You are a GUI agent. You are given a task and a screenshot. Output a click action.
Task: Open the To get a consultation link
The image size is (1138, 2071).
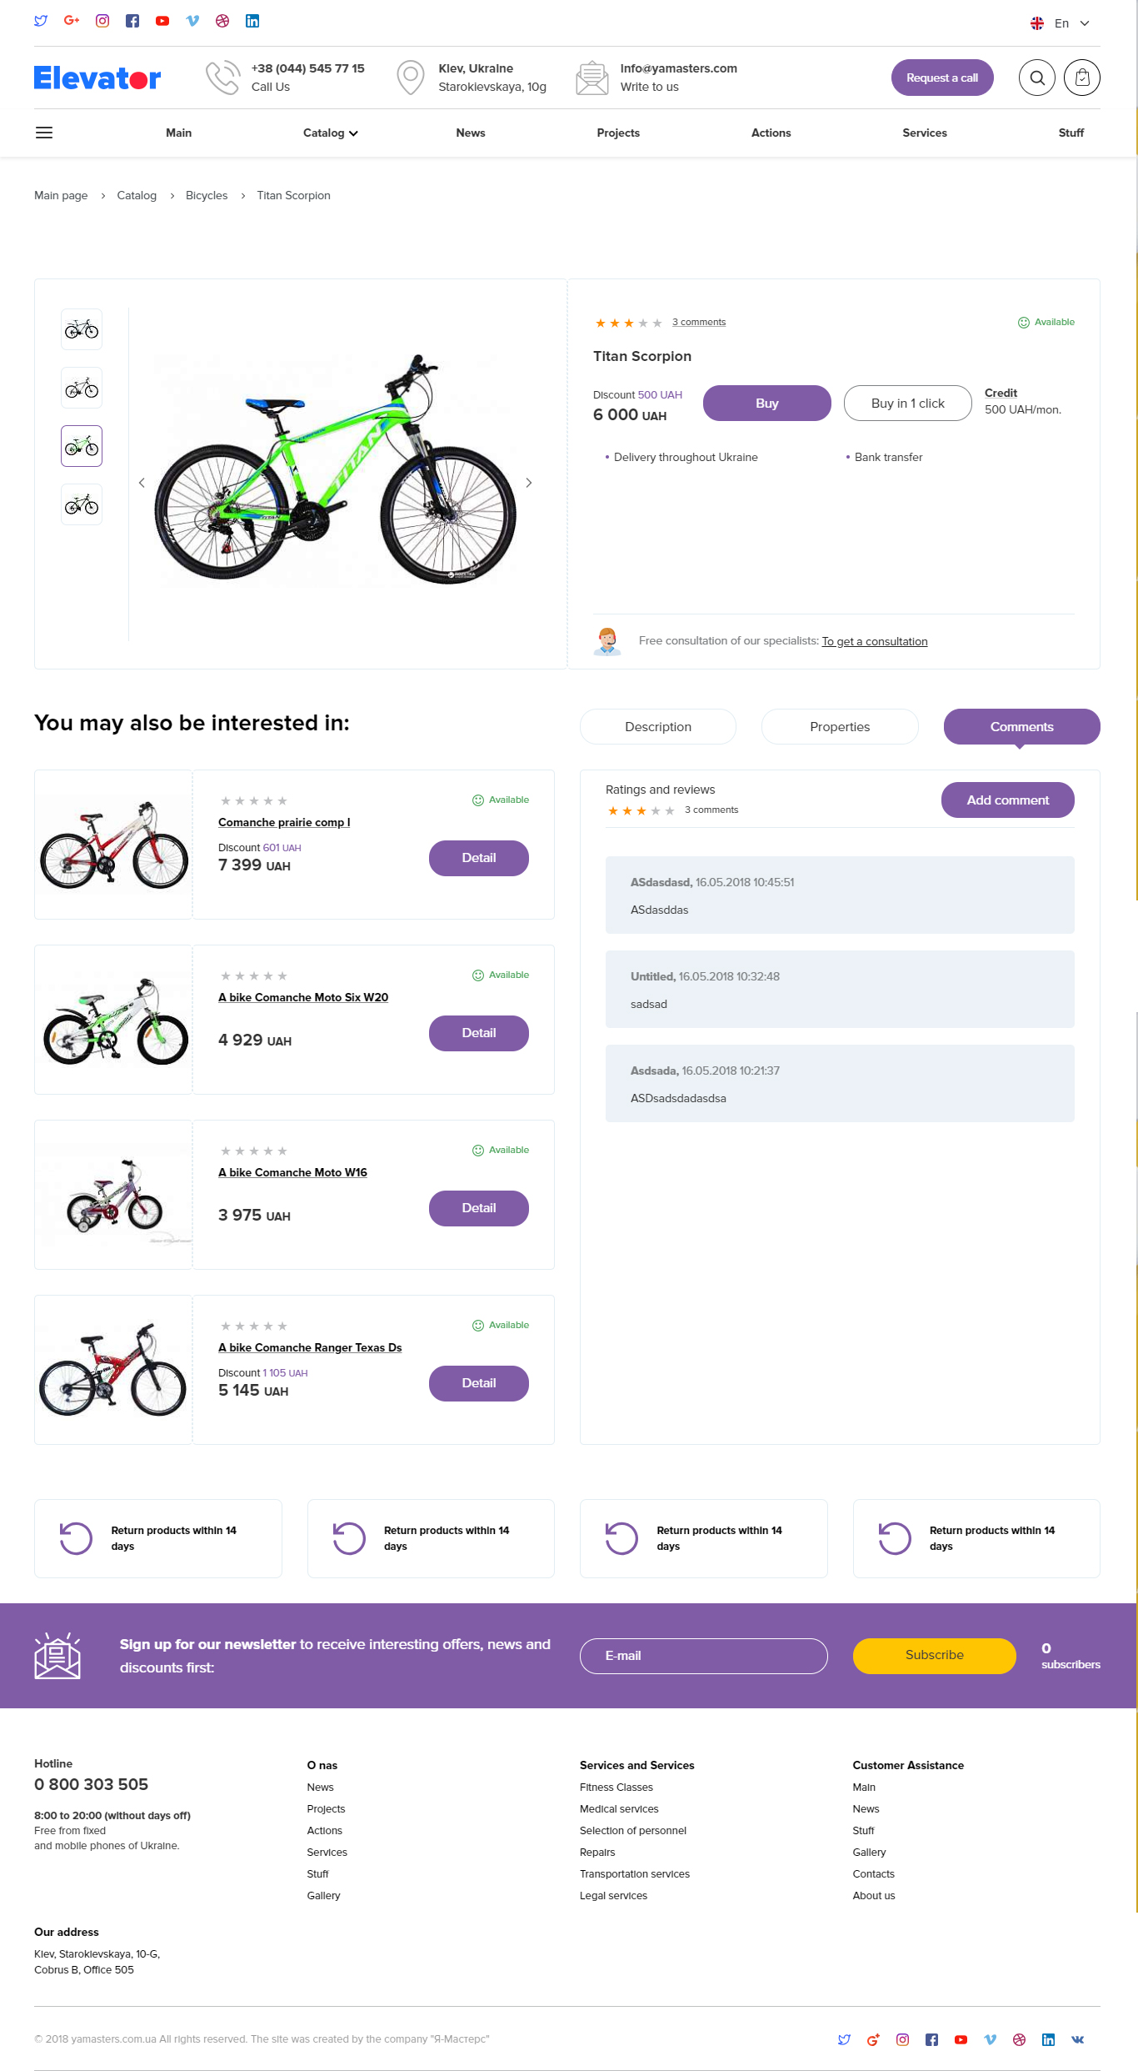pyautogui.click(x=875, y=641)
